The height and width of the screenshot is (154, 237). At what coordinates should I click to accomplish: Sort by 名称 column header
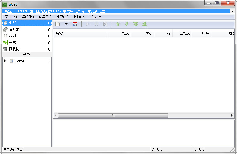[x=80, y=33]
